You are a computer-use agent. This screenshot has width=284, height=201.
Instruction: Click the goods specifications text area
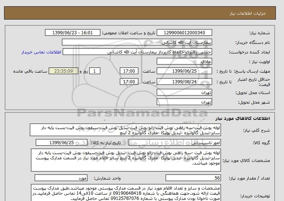tap(126, 160)
